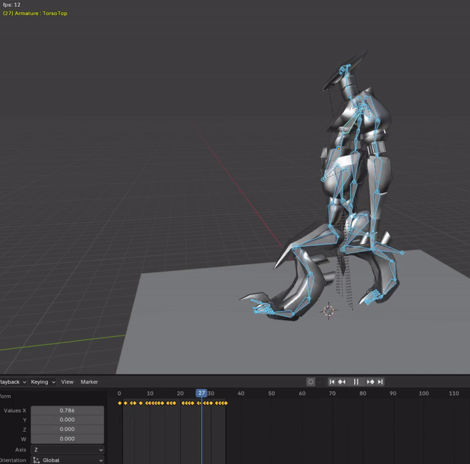Click frame number 90 on the timeline ruler
Viewport: 470px width, 464px height.
[393, 394]
